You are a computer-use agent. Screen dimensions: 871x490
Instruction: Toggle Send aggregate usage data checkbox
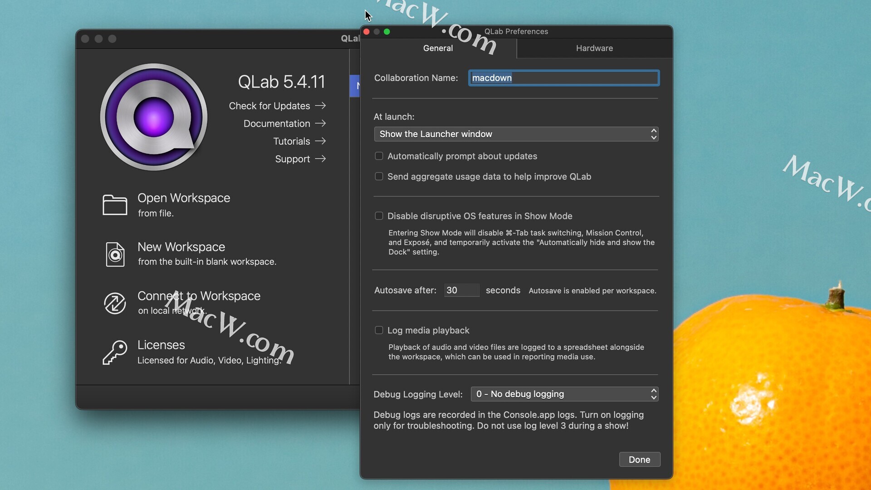click(x=379, y=176)
